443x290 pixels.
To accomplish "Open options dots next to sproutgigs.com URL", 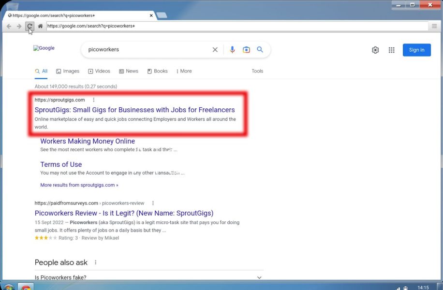I will pyautogui.click(x=94, y=100).
